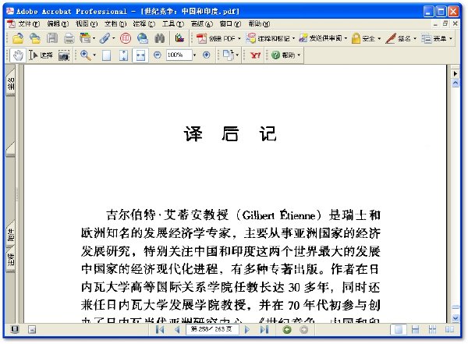Open the 文档 menu
Image resolution: width=468 pixels, height=344 pixels.
115,23
